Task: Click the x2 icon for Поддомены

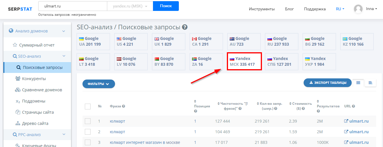Action: (18, 101)
